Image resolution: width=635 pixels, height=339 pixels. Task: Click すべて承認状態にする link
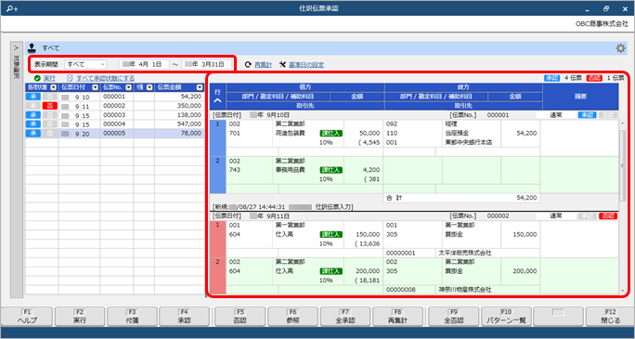pos(105,78)
